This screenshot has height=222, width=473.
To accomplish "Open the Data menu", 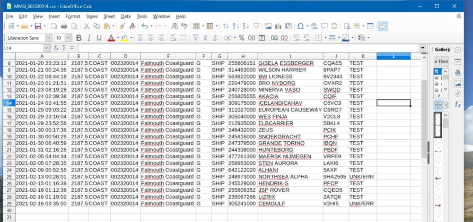I will click(126, 16).
